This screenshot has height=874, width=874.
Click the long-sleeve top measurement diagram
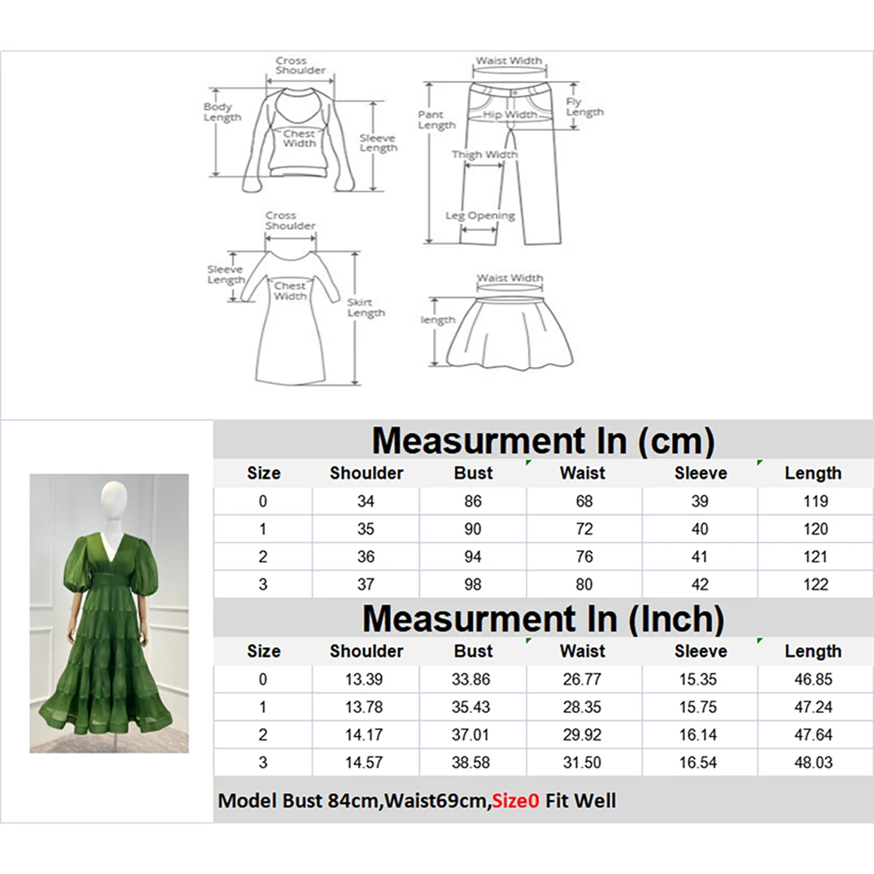click(300, 125)
